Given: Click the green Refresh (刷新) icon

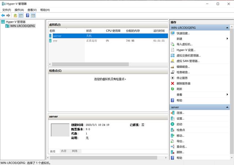Looking at the screenshot, I should (x=173, y=89).
